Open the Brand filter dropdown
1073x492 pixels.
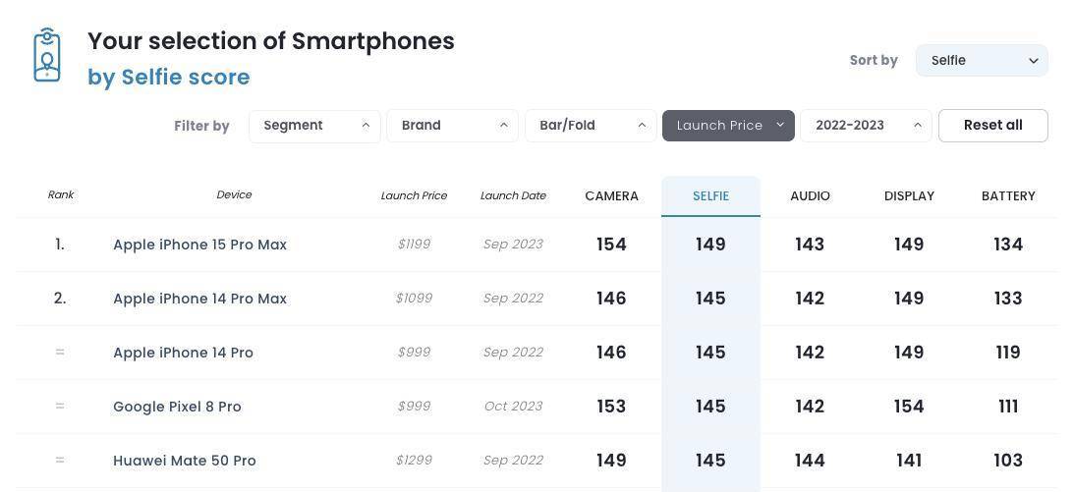(x=452, y=126)
